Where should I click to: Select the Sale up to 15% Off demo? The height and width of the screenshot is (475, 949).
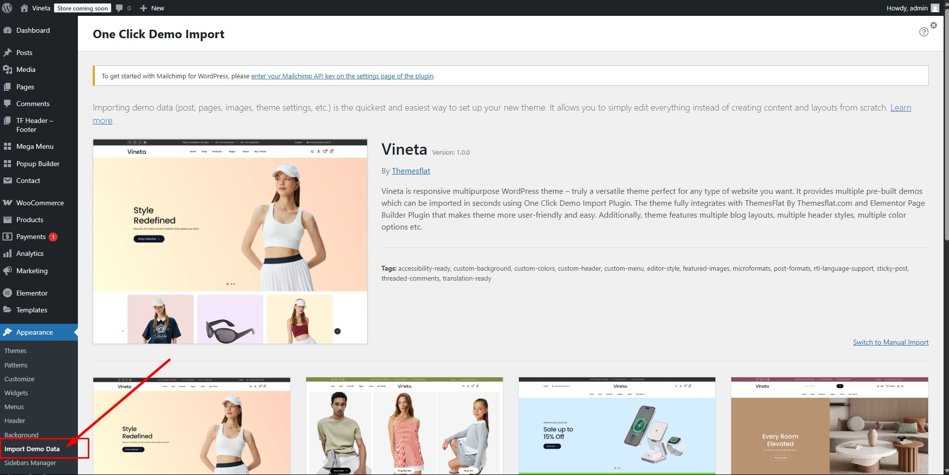pos(617,426)
